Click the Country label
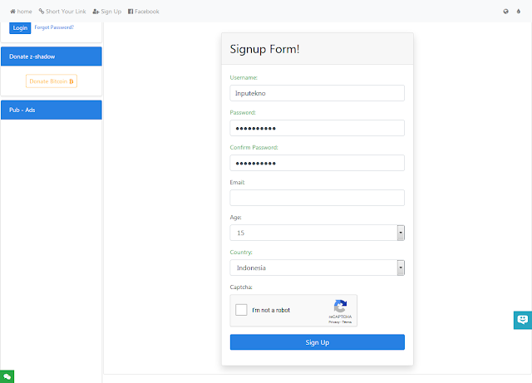The image size is (532, 383). point(241,252)
